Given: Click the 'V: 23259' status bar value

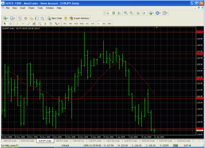Looking at the screenshot, I should (165, 145).
